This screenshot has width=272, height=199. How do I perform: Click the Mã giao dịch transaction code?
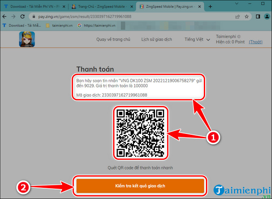[112, 95]
